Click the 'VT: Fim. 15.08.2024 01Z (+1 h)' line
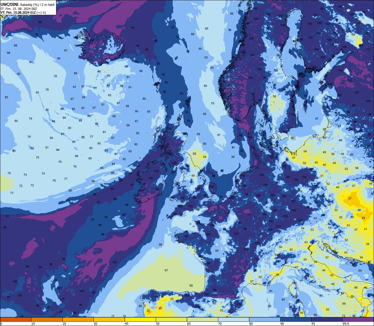374x326 pixels. coord(23,13)
